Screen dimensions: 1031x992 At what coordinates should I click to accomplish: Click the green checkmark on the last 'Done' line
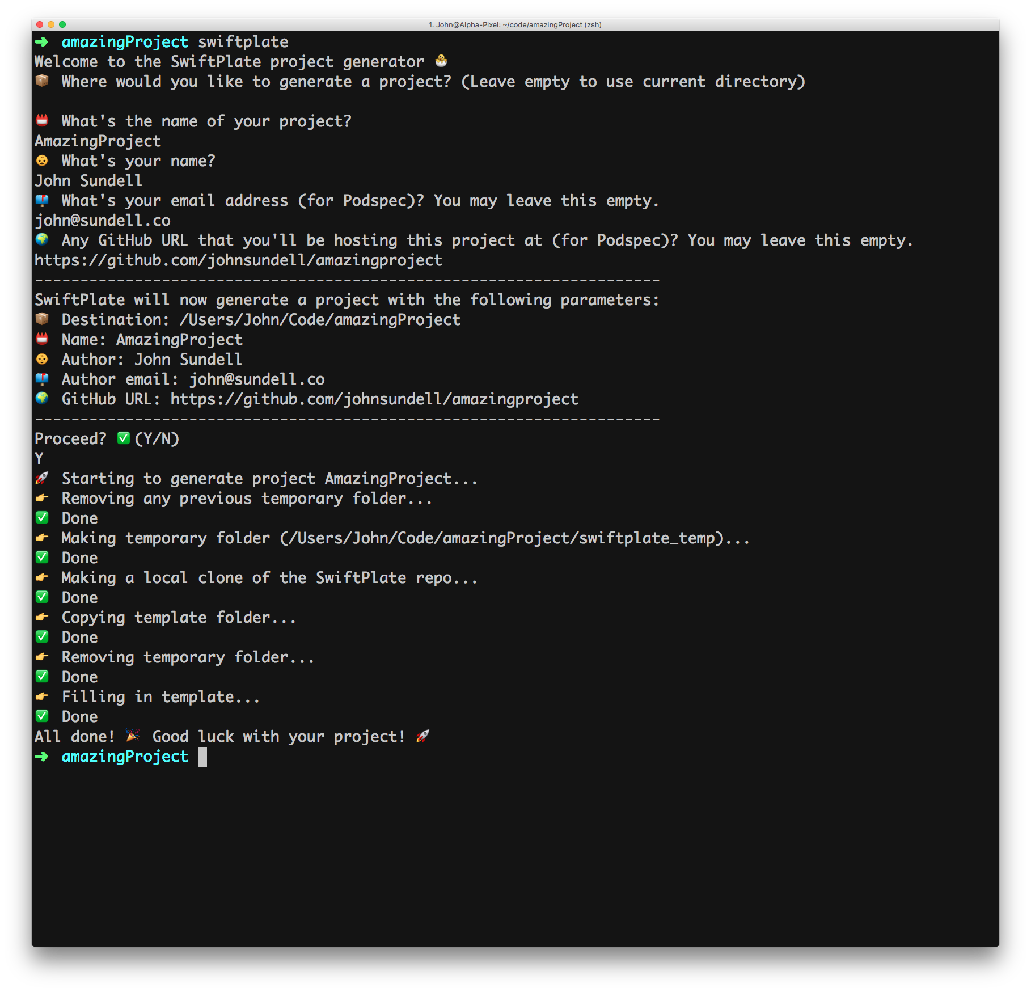(x=42, y=716)
